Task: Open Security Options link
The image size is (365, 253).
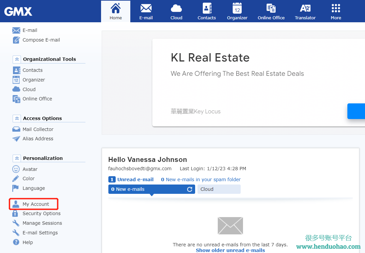Action: tap(42, 213)
